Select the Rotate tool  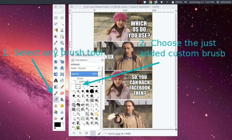[56, 62]
